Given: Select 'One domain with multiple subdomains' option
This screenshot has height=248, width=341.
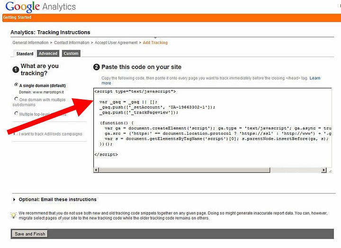Looking at the screenshot, I should click(x=16, y=99).
